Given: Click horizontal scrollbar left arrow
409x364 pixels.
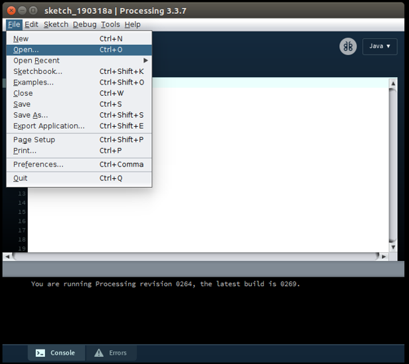Looking at the screenshot, I should [7, 256].
